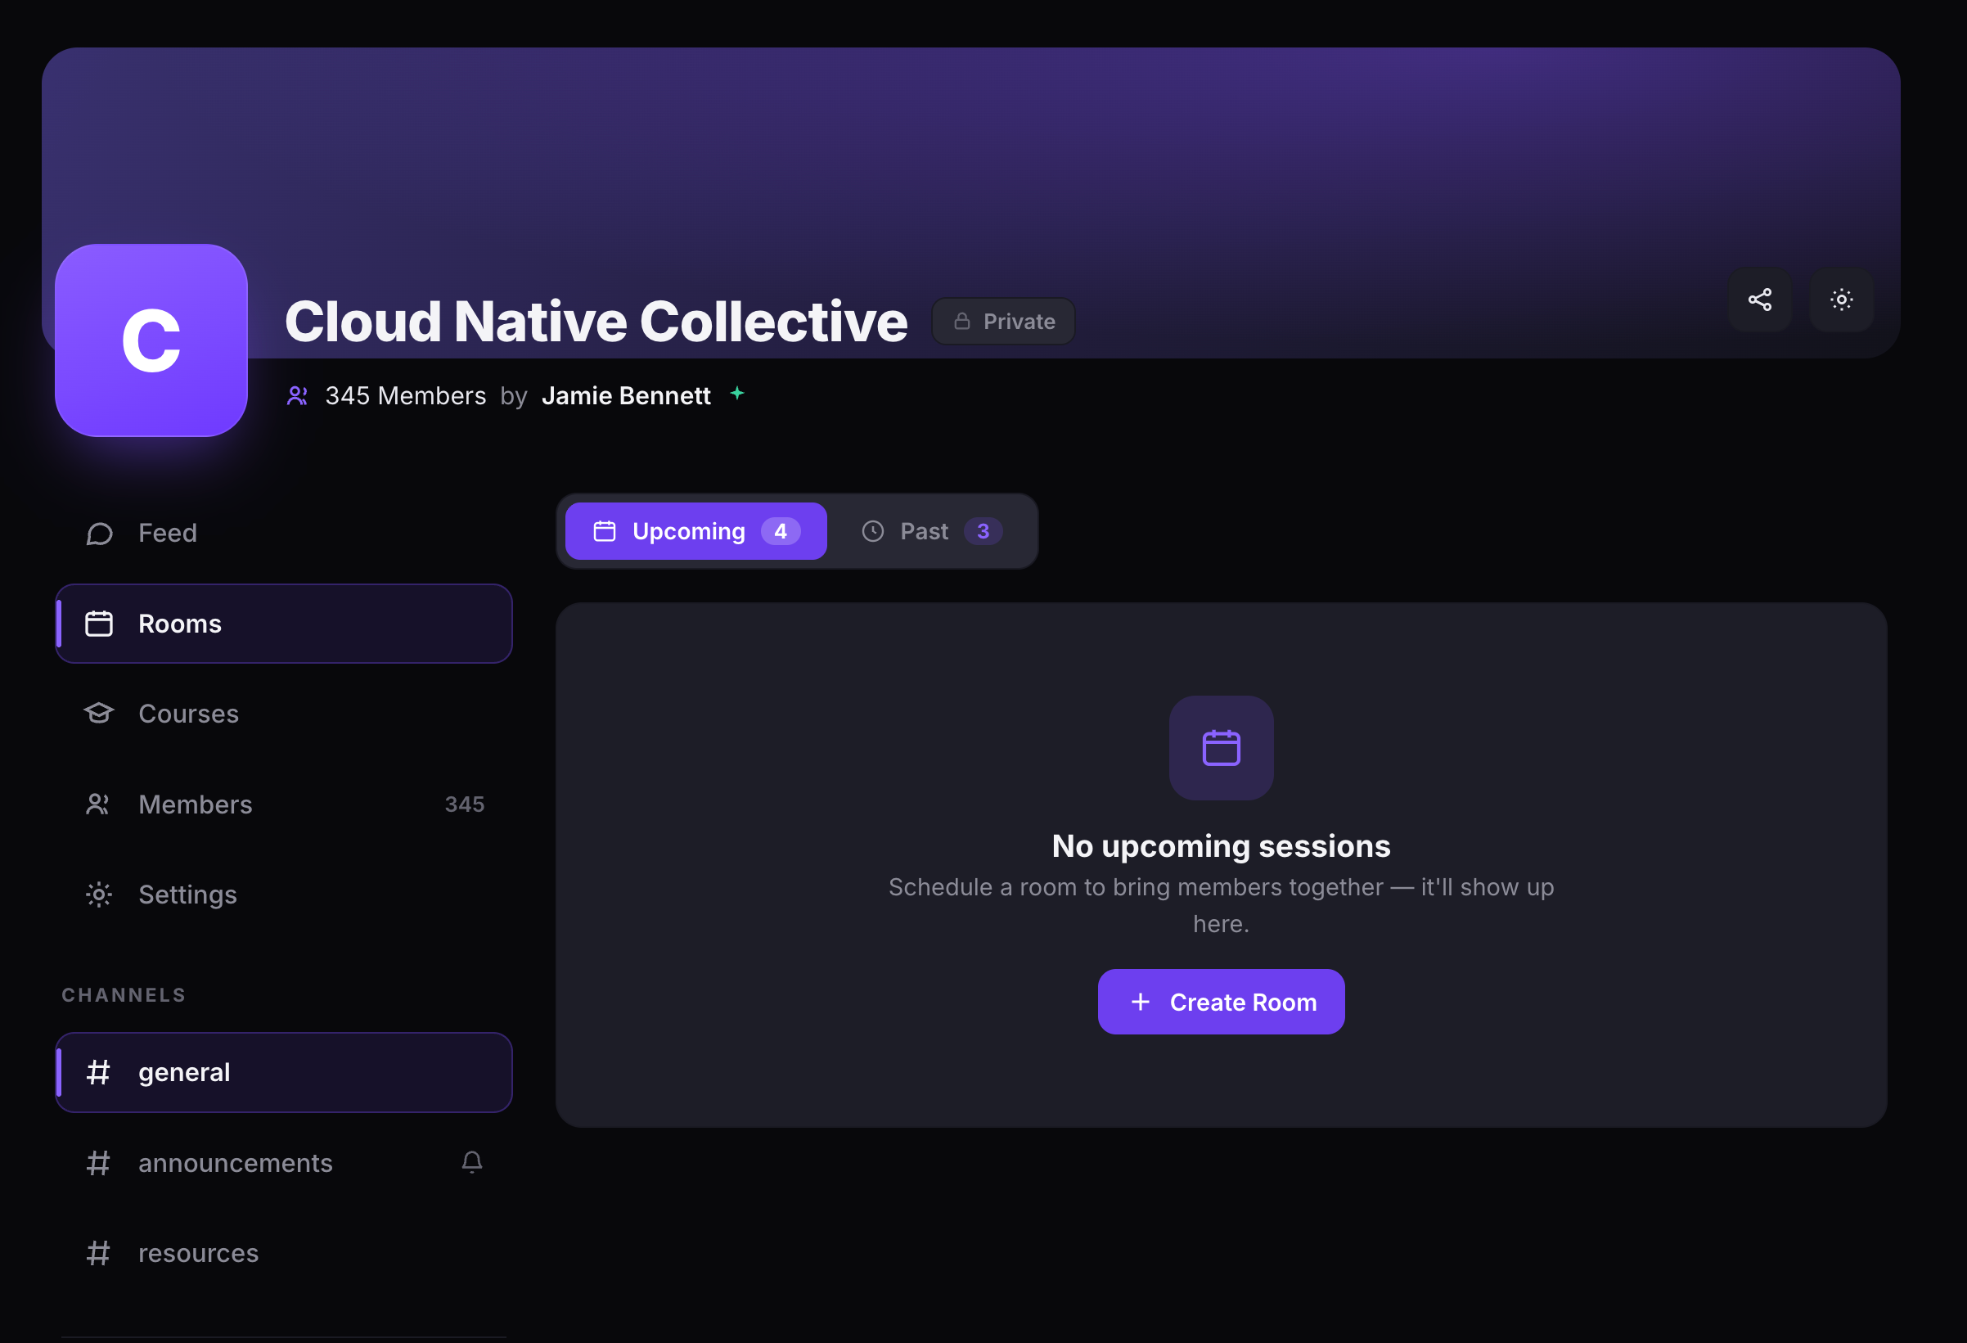The image size is (1967, 1343).
Task: Click the 345 count beside Members
Action: [465, 804]
